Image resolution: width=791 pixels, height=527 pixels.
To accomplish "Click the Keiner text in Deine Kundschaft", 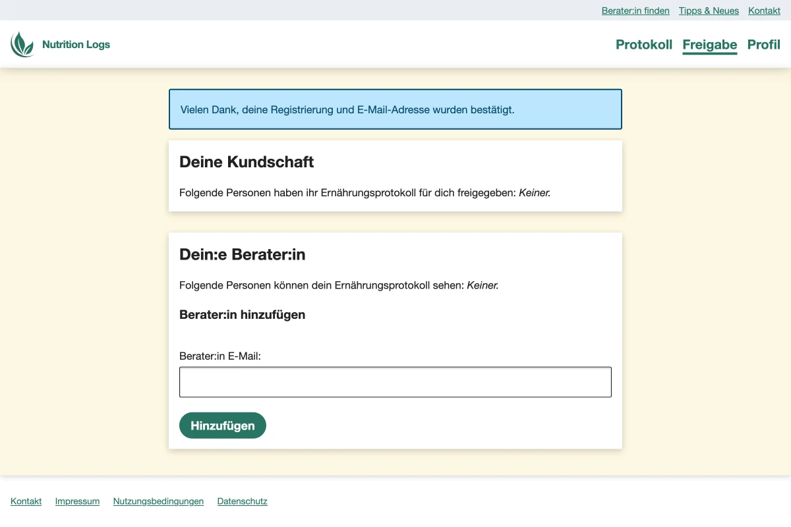I will 534,192.
